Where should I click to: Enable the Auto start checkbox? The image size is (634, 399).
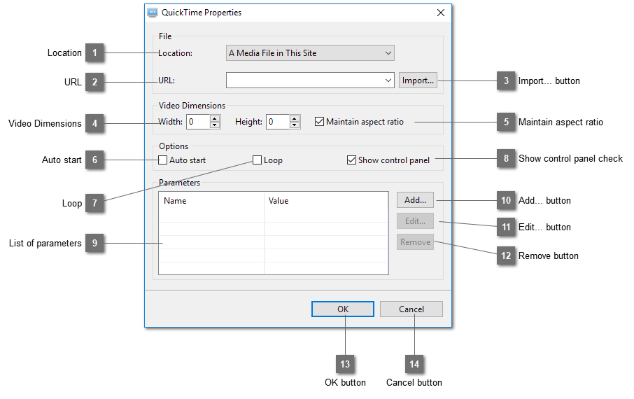pos(162,160)
